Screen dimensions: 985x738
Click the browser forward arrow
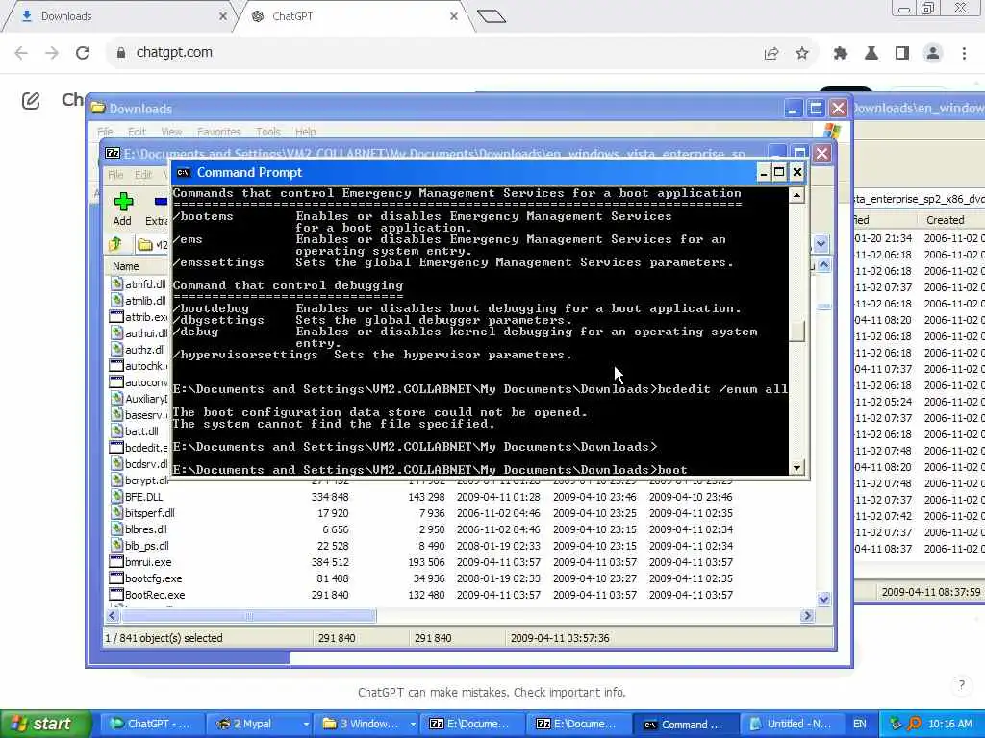(x=52, y=53)
